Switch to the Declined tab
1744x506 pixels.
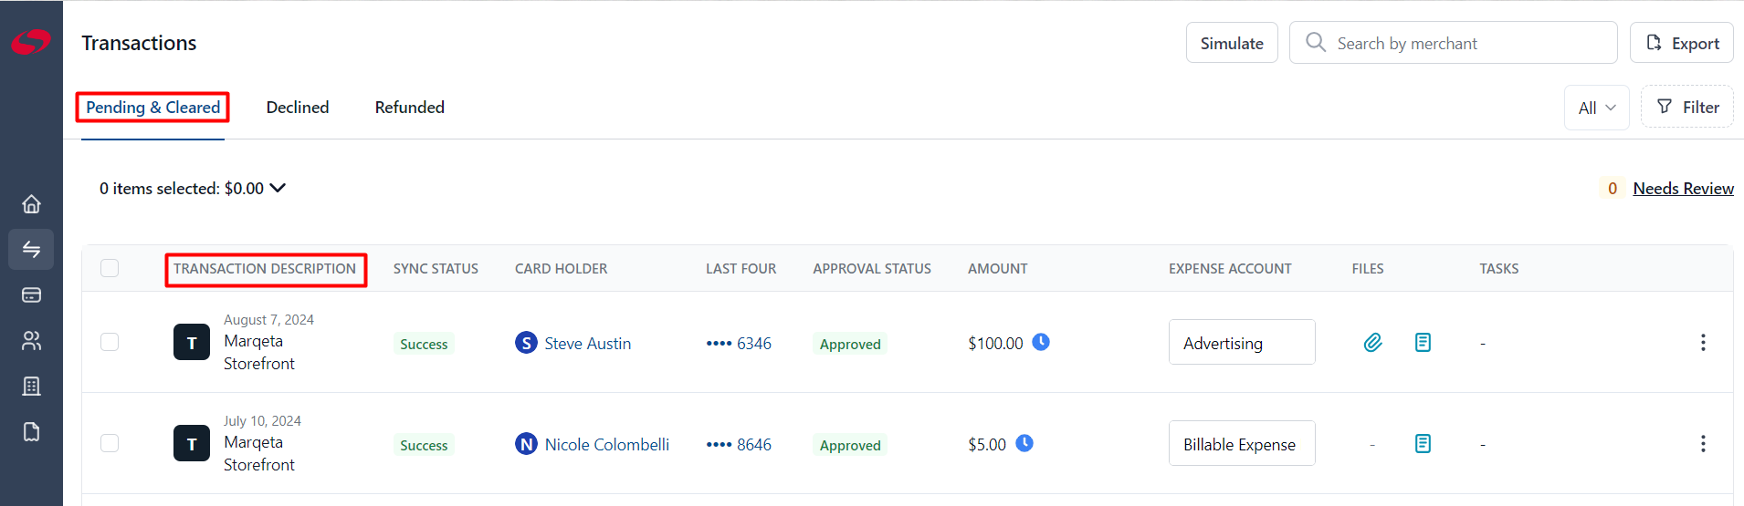(x=298, y=108)
